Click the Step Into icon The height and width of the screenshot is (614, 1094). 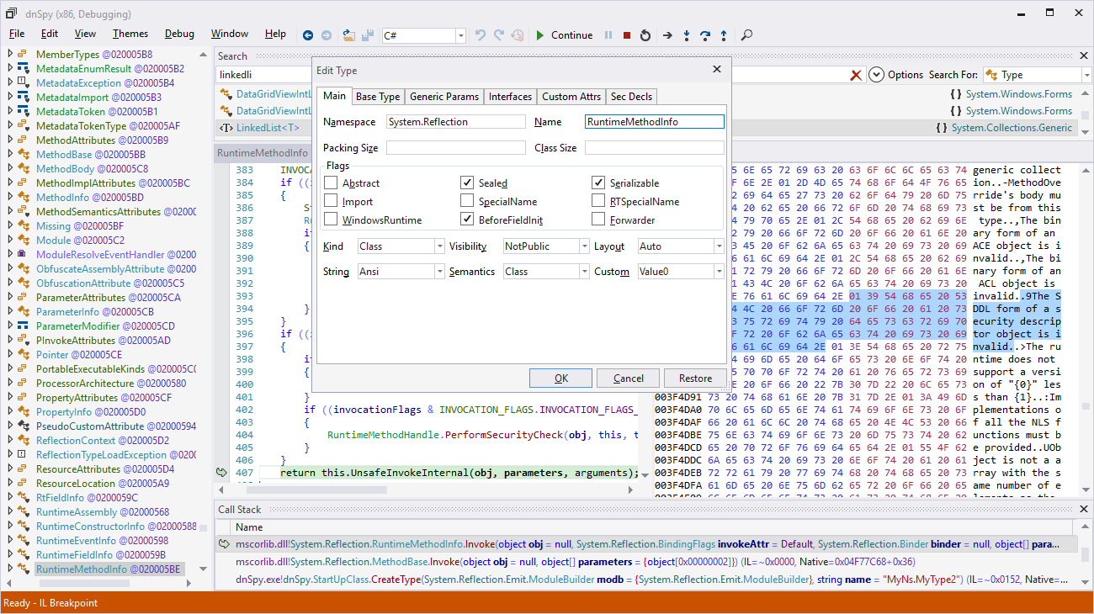[x=687, y=35]
